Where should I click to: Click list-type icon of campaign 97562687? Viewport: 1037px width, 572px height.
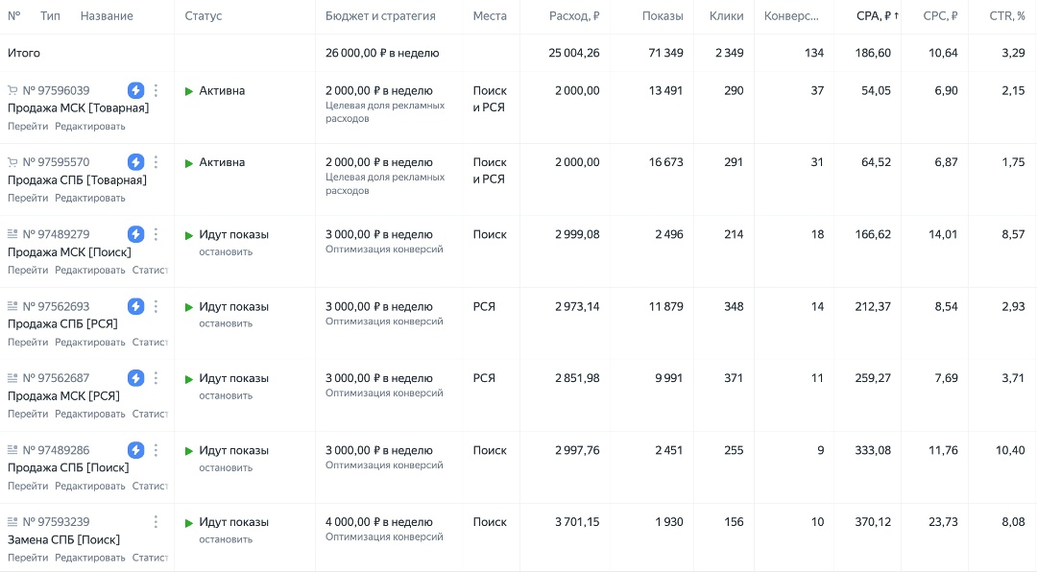point(12,378)
